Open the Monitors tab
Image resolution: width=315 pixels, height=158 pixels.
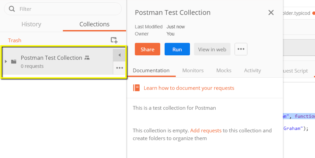193,71
